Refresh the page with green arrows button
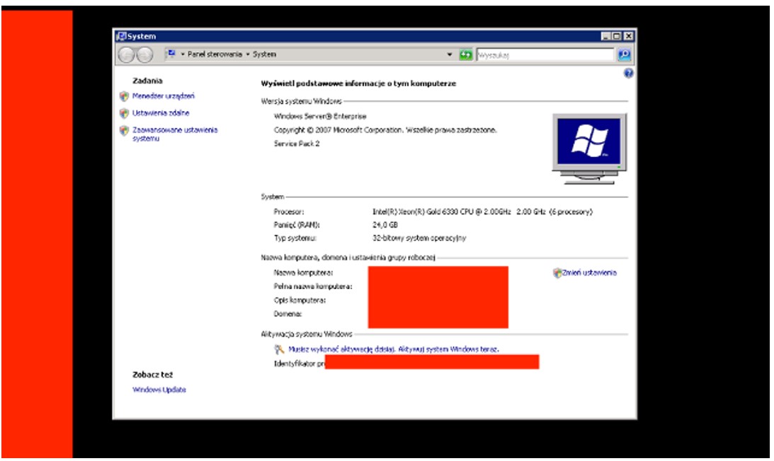The image size is (774, 461). [x=465, y=54]
